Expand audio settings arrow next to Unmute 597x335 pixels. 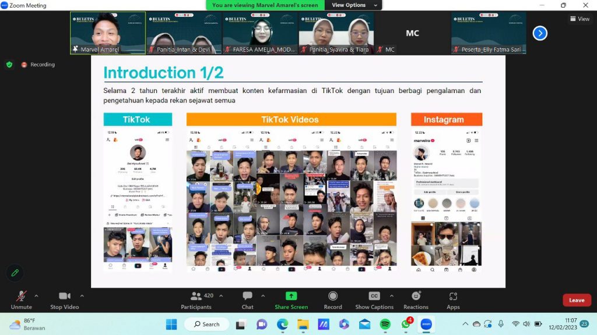click(36, 295)
